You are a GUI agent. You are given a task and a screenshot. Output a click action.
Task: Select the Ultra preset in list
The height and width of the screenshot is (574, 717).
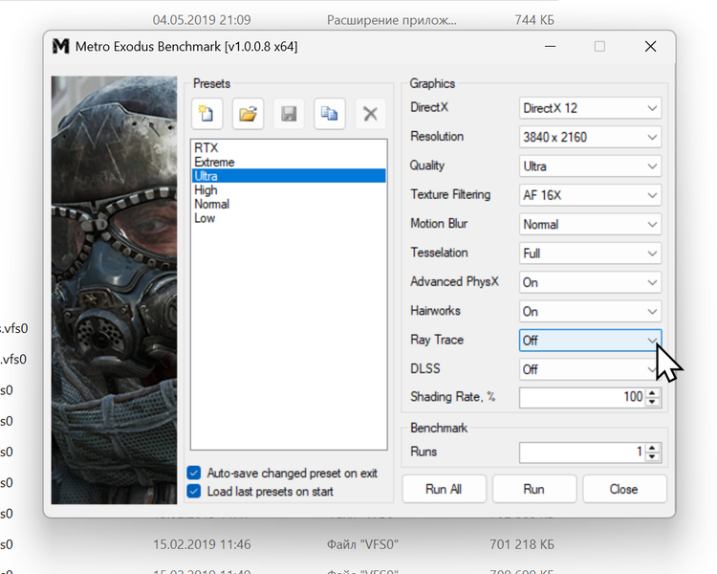289,176
